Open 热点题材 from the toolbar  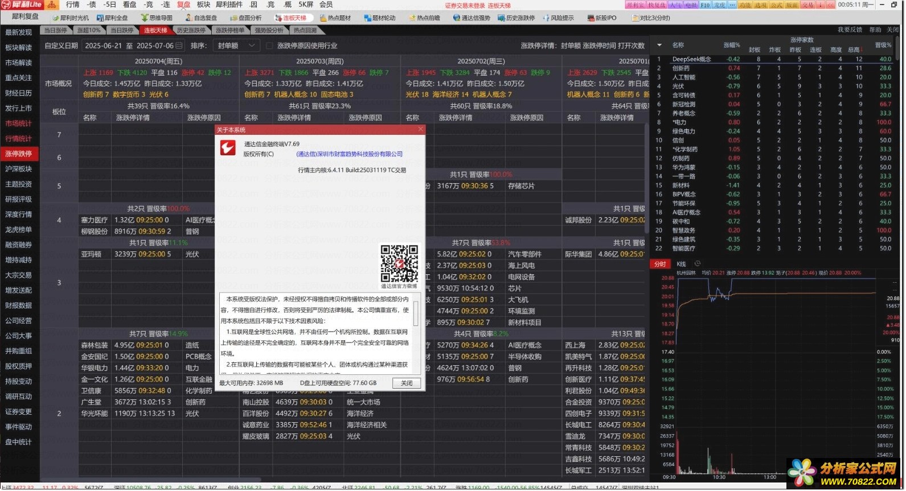pyautogui.click(x=335, y=18)
